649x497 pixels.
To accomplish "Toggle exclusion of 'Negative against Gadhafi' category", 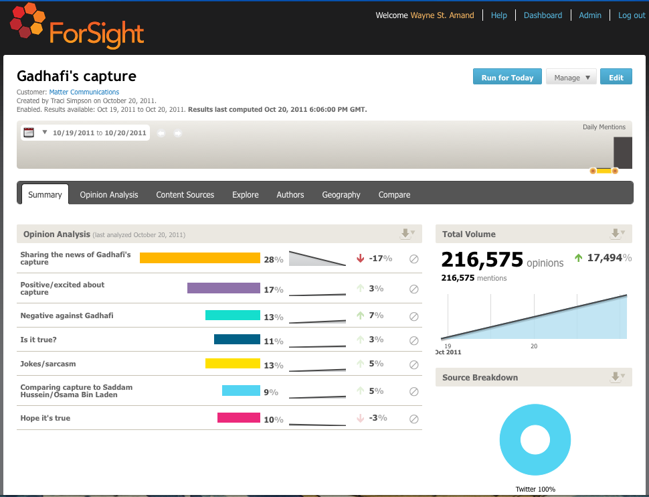I will [413, 316].
